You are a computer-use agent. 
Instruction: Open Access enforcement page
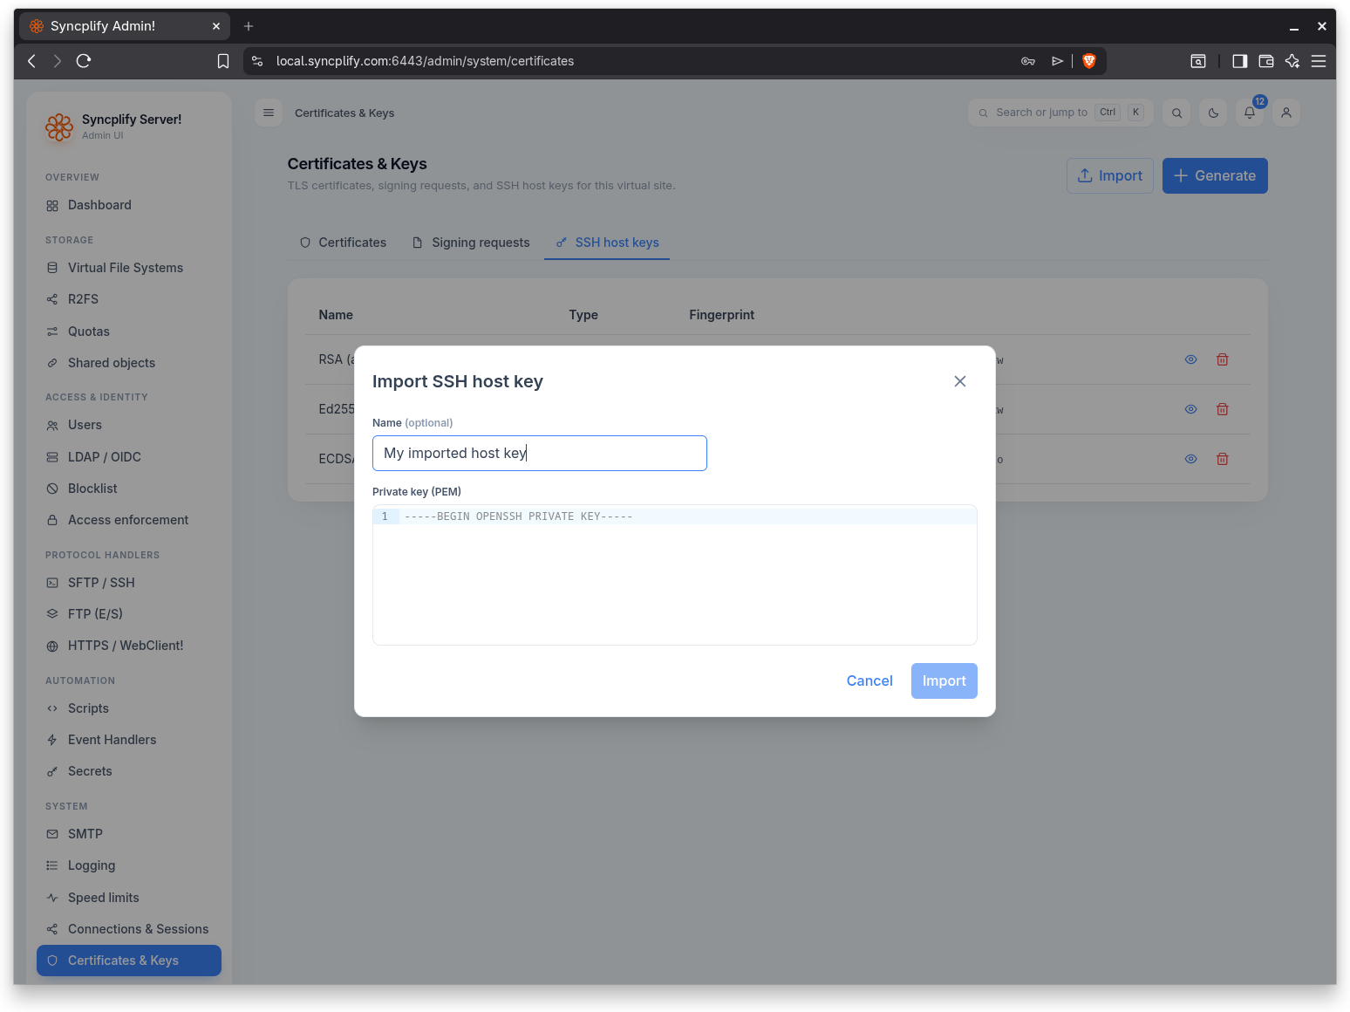pyautogui.click(x=129, y=520)
